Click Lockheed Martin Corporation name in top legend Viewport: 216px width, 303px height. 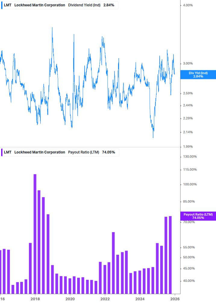click(39, 5)
